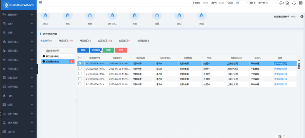Switch to the 铁路业务(0) tab
305x138 pixels.
[x=143, y=41]
